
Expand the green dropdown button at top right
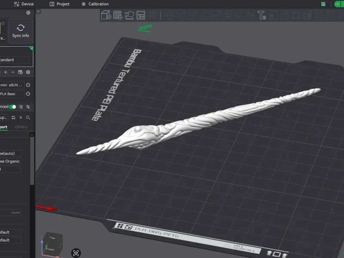click(x=338, y=4)
